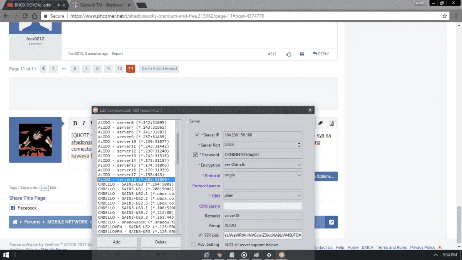
Task: Share this page on Facebook
Action: click(24, 208)
